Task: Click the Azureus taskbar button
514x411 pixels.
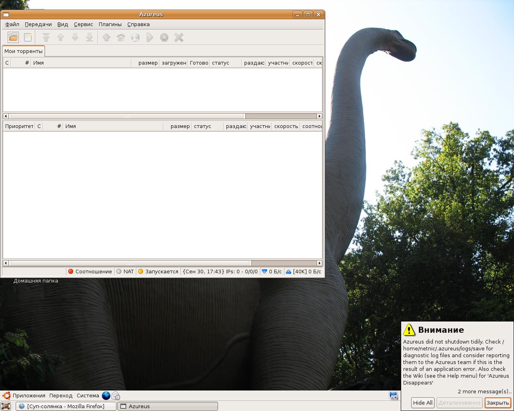Action: click(x=168, y=406)
